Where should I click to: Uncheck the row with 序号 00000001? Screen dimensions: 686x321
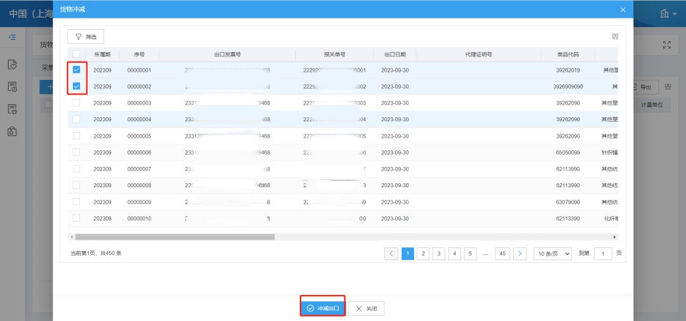76,70
